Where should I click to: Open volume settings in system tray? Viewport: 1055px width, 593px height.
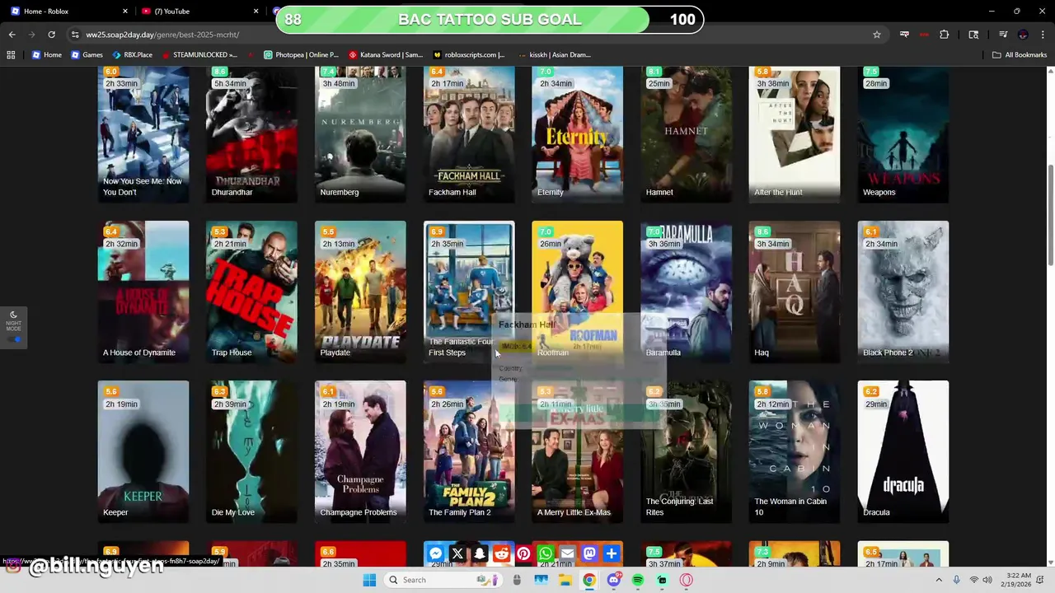987,580
